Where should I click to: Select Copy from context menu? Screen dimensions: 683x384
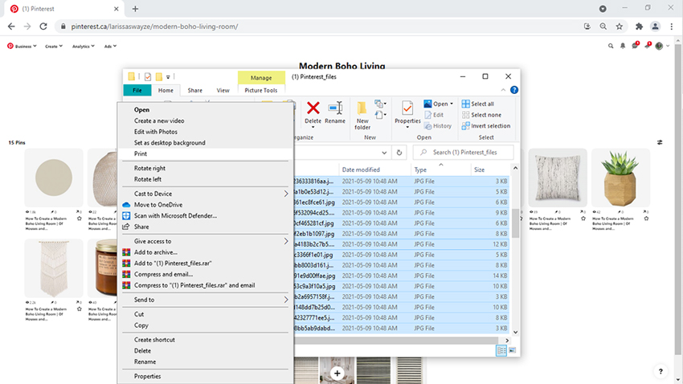pyautogui.click(x=205, y=325)
